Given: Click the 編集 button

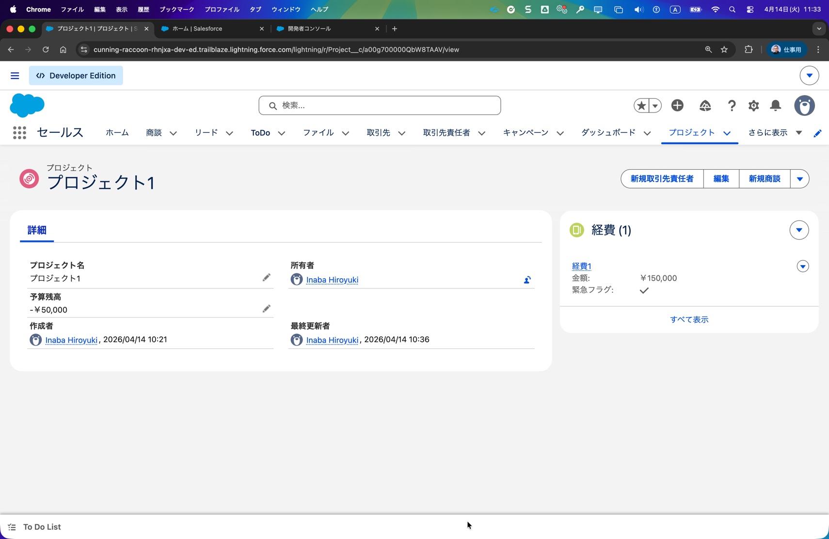Looking at the screenshot, I should point(721,179).
